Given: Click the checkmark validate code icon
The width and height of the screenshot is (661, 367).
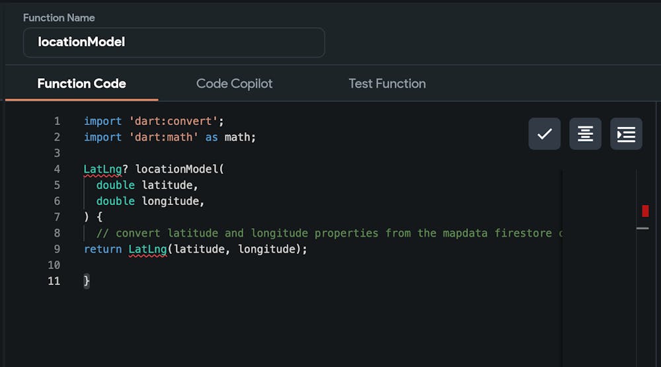Looking at the screenshot, I should [544, 134].
